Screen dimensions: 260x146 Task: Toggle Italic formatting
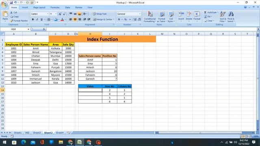tap(37, 19)
